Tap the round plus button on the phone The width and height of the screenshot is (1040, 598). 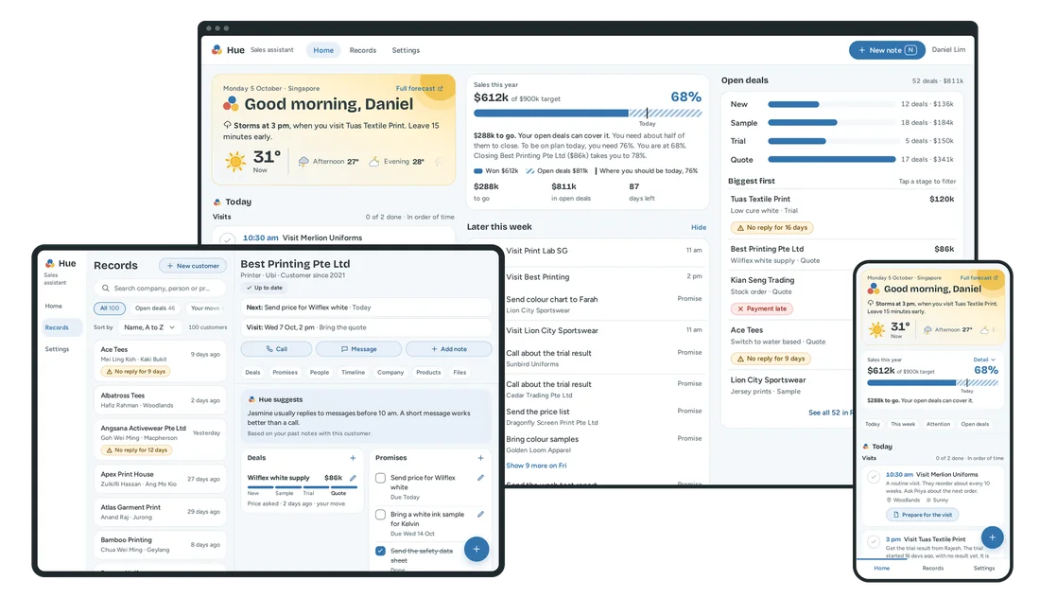click(x=992, y=536)
